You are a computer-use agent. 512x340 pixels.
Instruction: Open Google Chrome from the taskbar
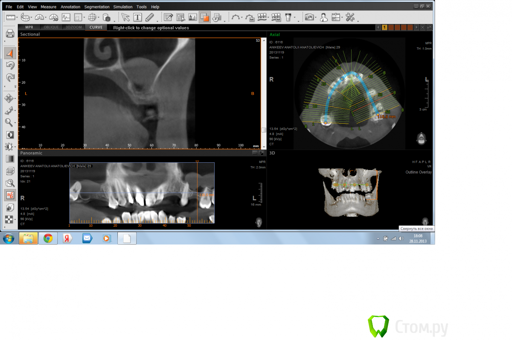[x=48, y=239]
